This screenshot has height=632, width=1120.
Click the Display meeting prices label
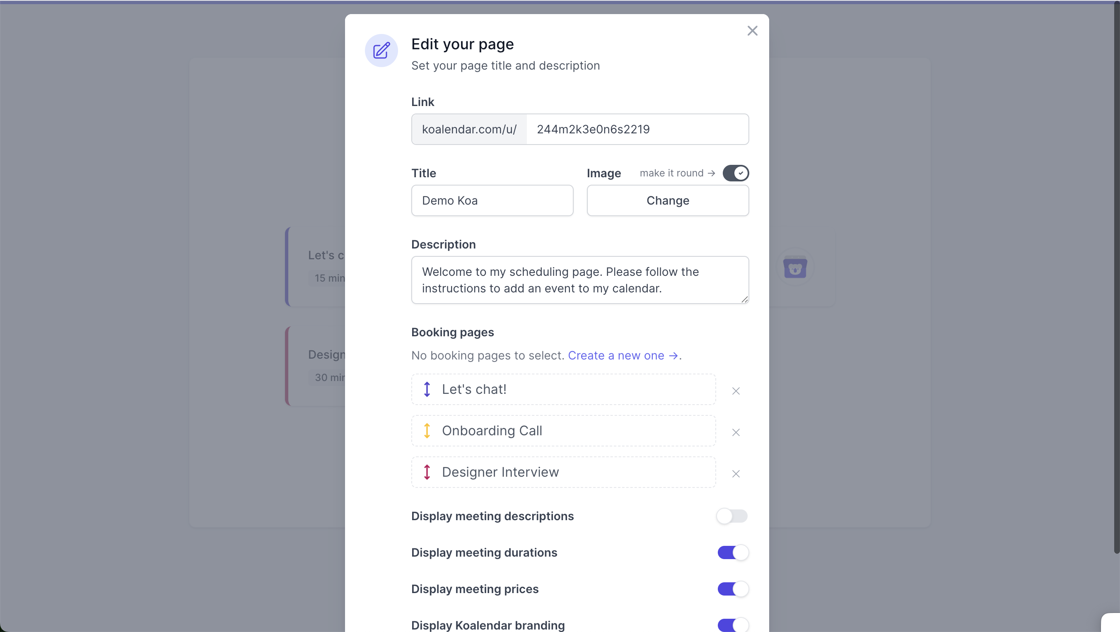coord(475,589)
